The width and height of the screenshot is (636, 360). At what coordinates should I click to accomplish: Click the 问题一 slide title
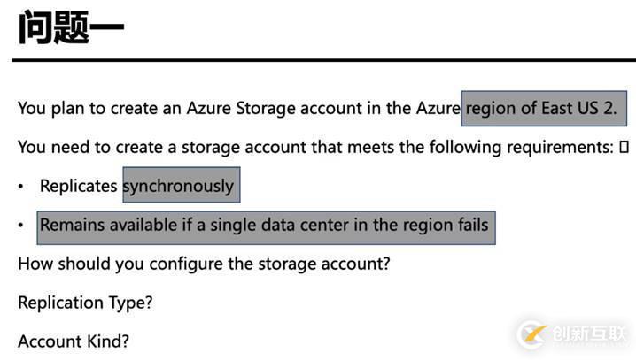(x=71, y=29)
